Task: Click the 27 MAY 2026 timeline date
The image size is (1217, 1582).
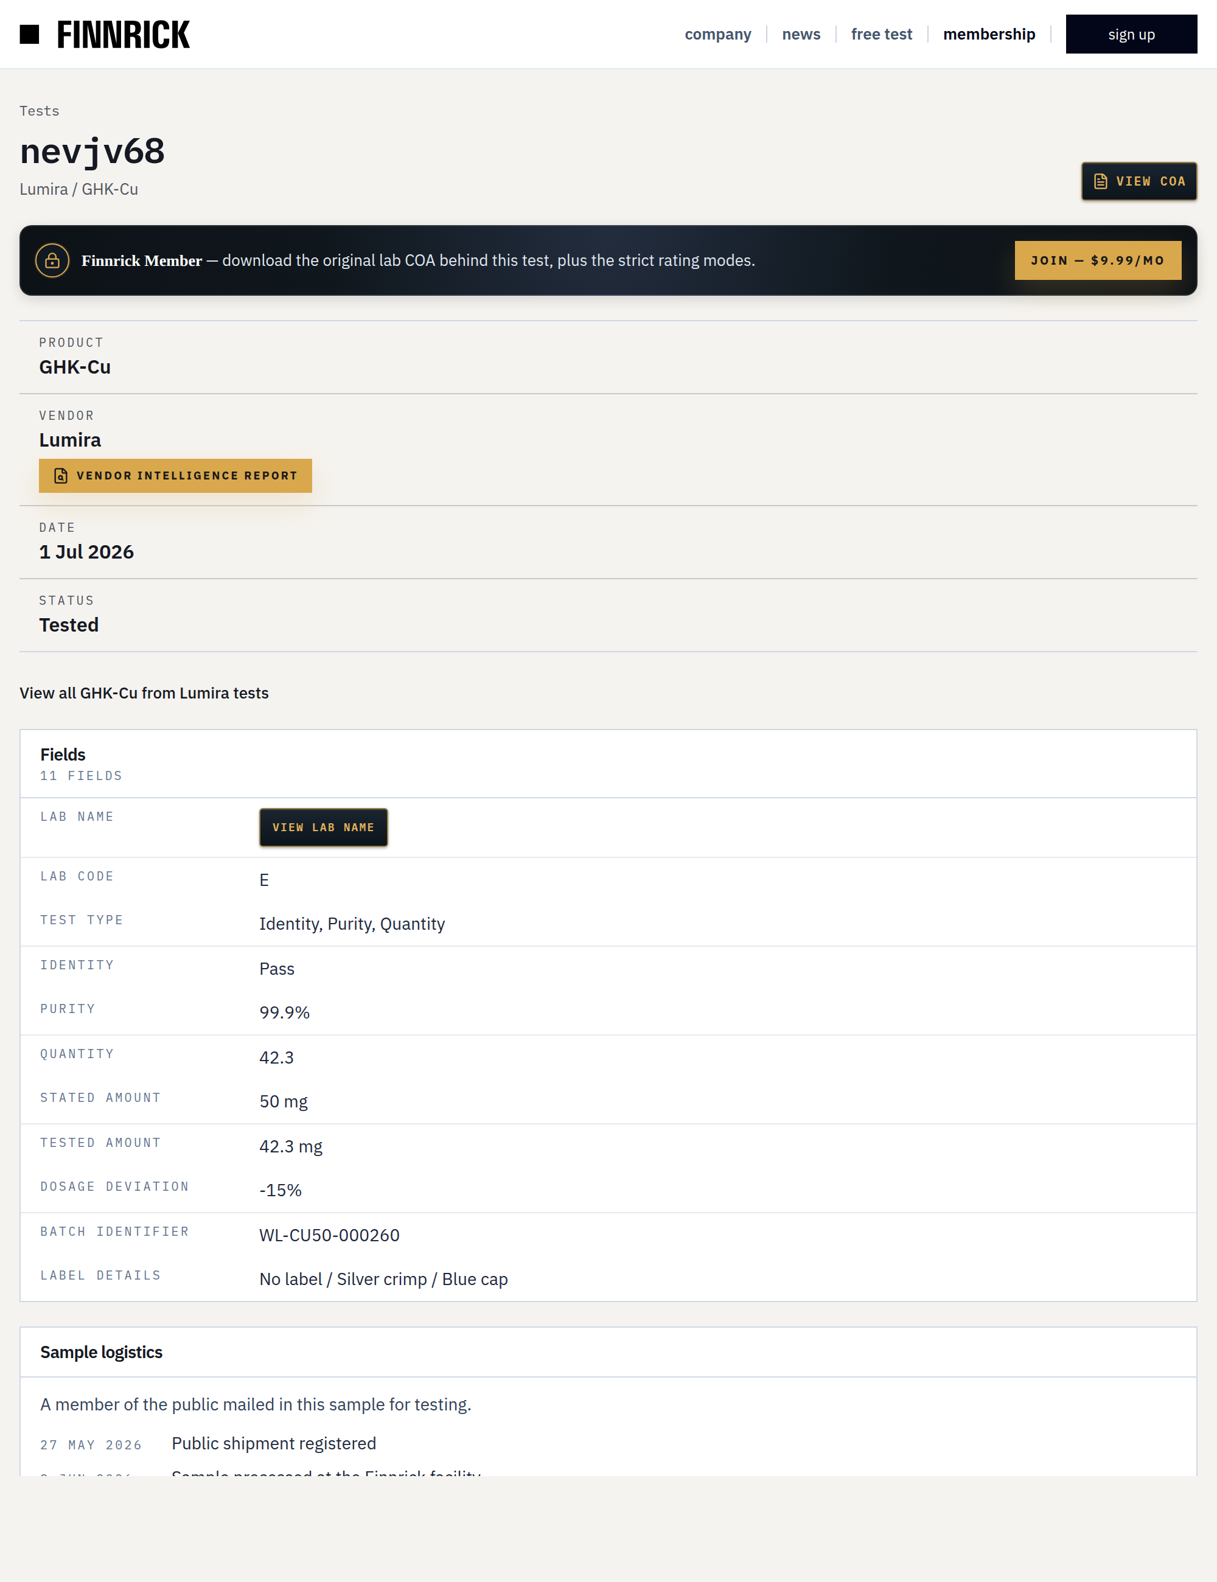Action: point(91,1445)
